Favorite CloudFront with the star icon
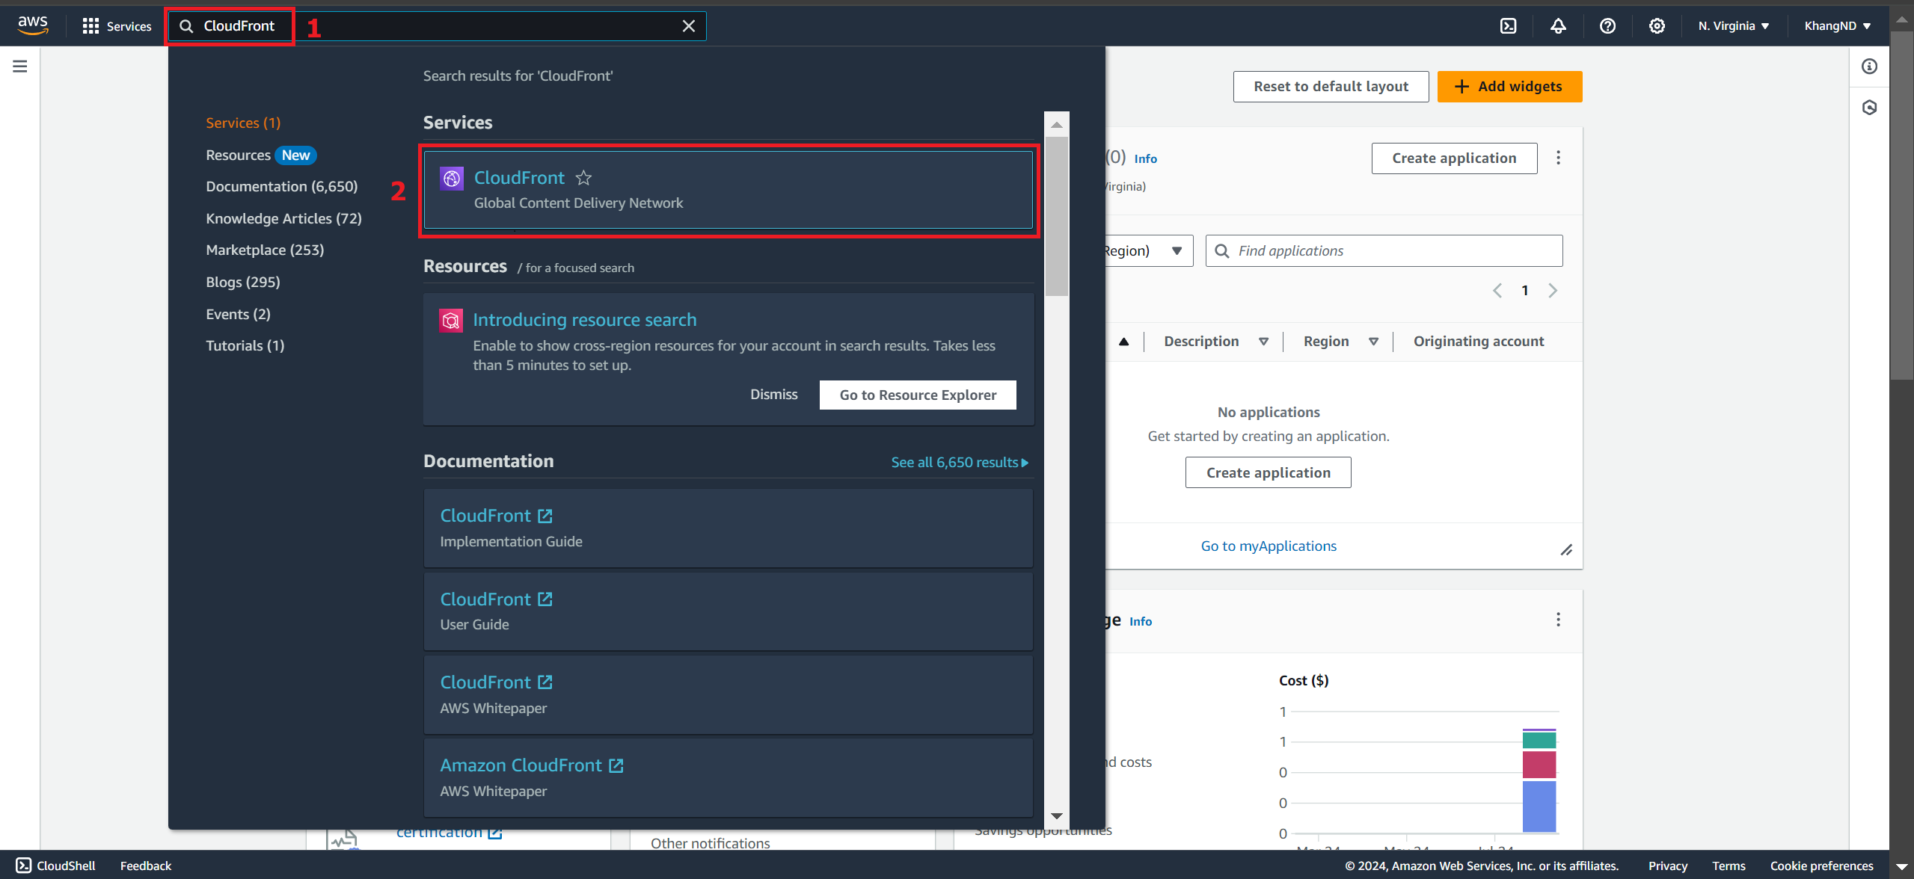Viewport: 1914px width, 879px height. [x=583, y=178]
